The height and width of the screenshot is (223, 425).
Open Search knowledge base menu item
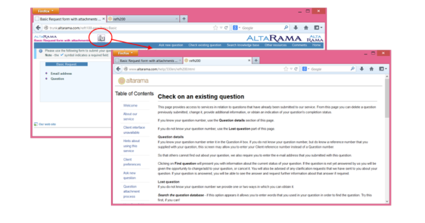pos(243,45)
